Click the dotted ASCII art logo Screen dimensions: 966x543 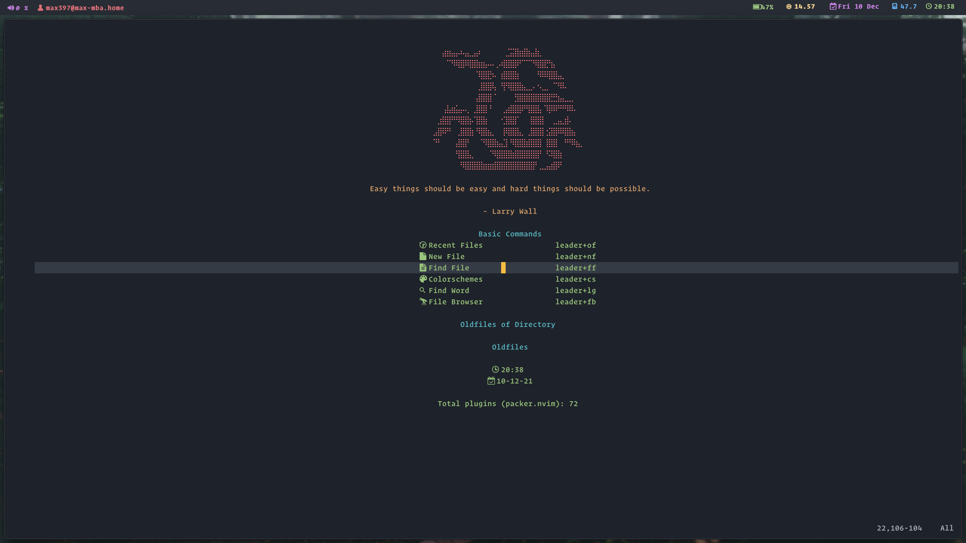(508, 109)
